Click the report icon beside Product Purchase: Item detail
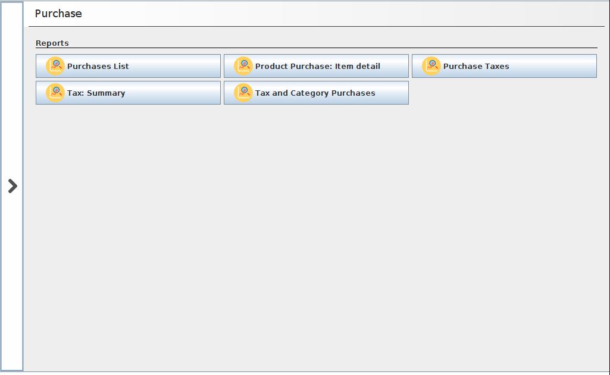This screenshot has height=375, width=610. (x=243, y=66)
